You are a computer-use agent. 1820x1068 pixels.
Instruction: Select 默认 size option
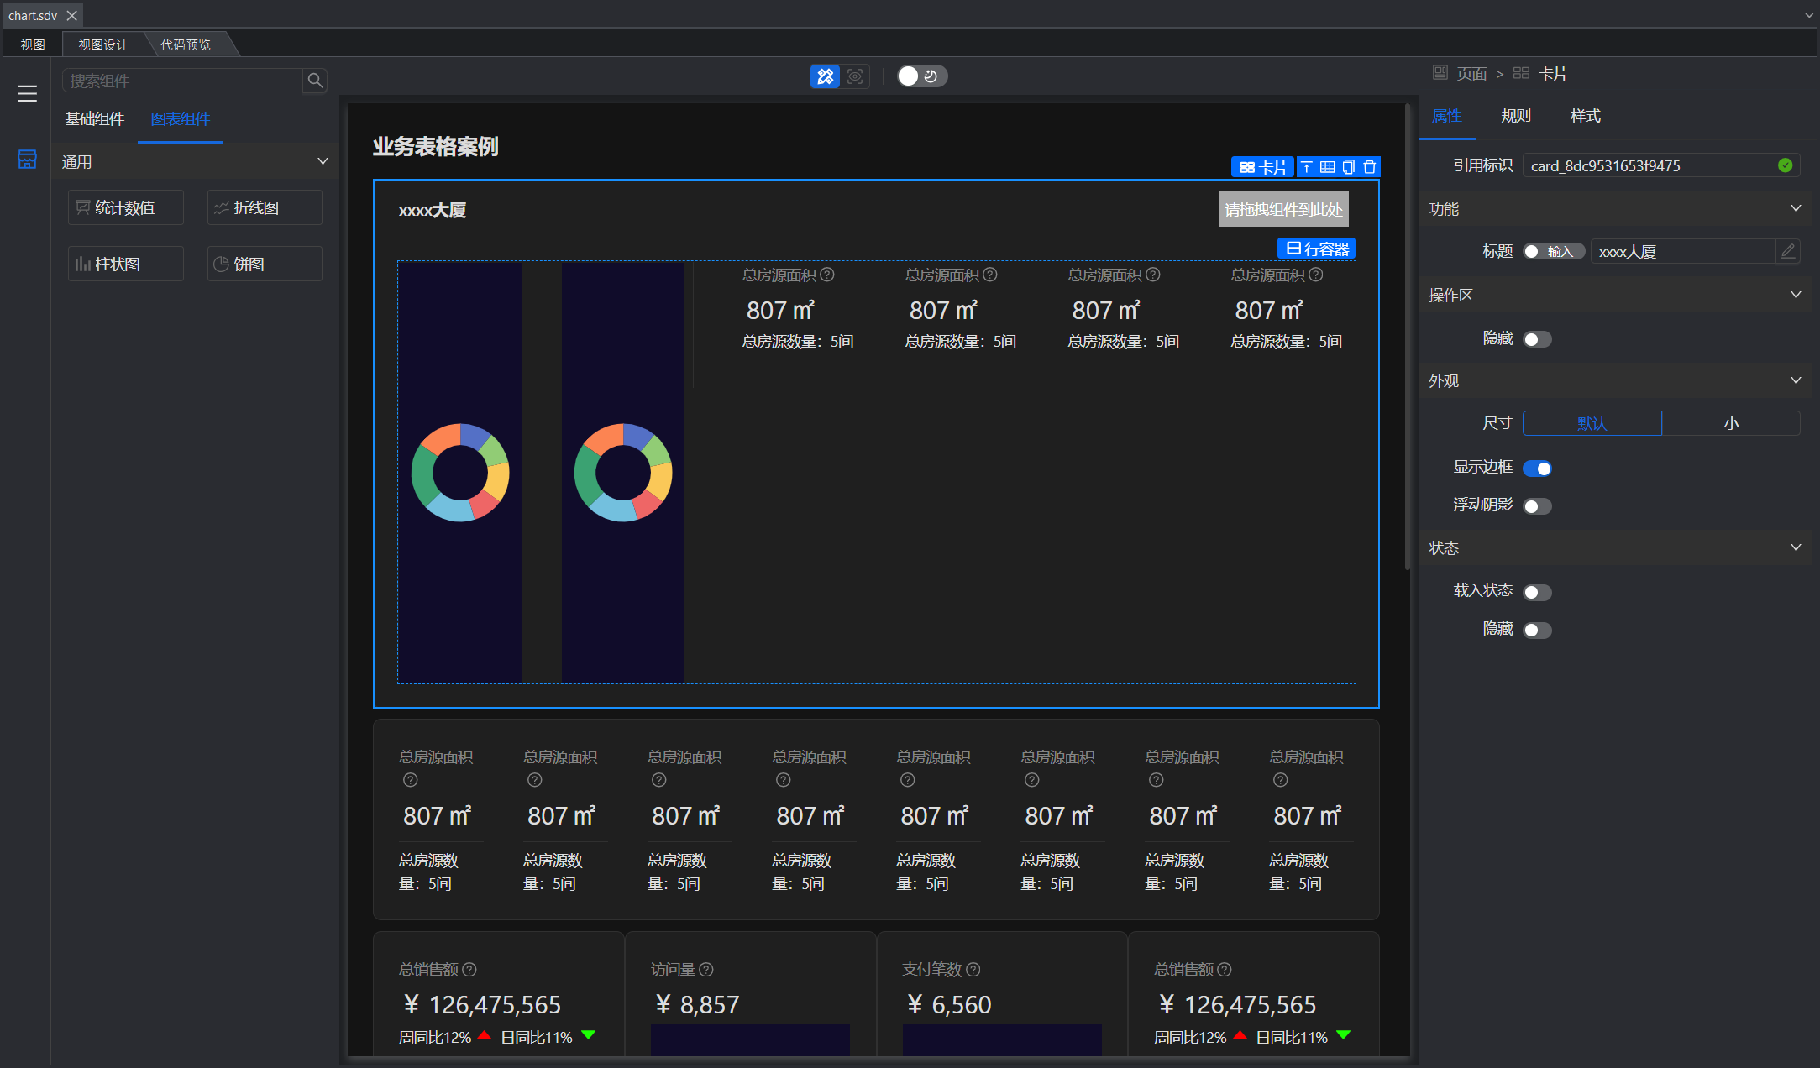[1592, 423]
